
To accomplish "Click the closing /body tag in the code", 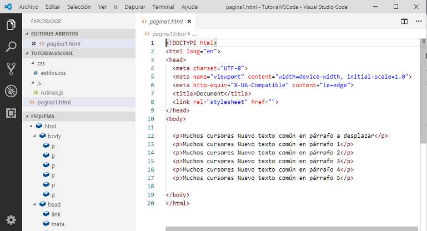I will pos(178,195).
